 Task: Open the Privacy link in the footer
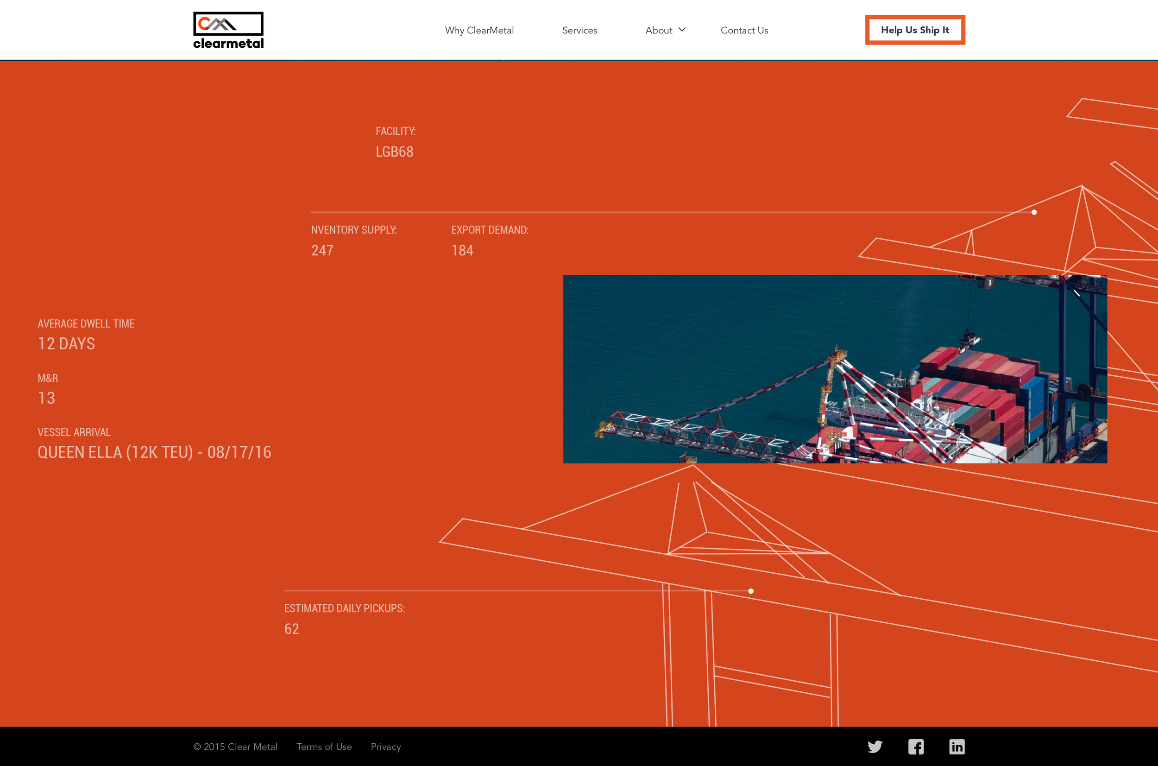click(386, 747)
